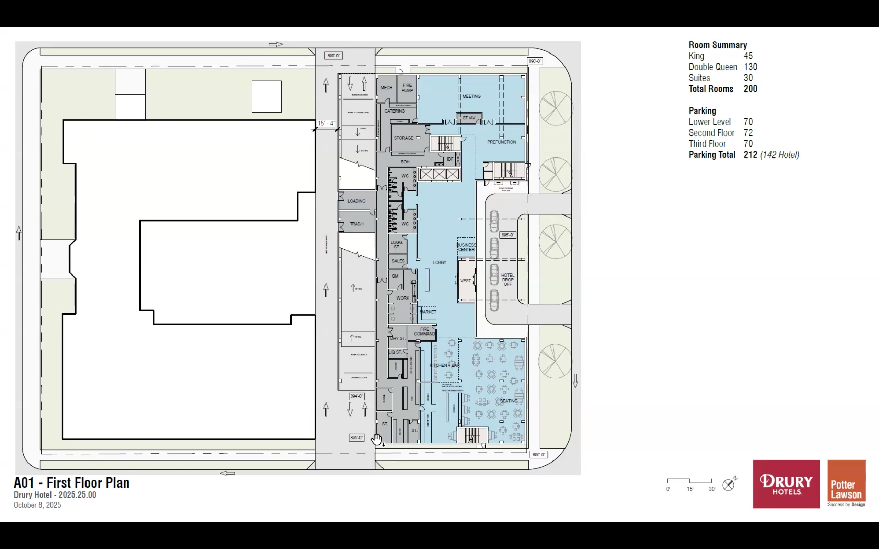Click the LOADING dock label
This screenshot has width=879, height=549.
[356, 201]
